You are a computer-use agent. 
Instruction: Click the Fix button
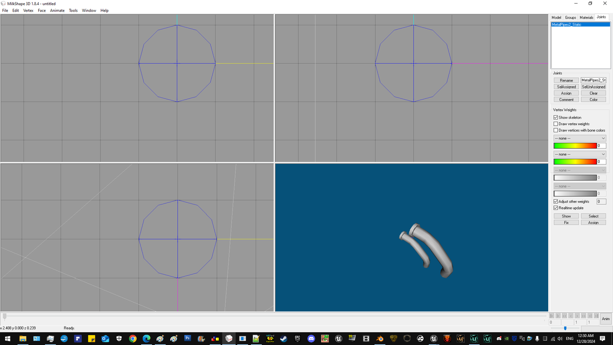click(x=567, y=222)
